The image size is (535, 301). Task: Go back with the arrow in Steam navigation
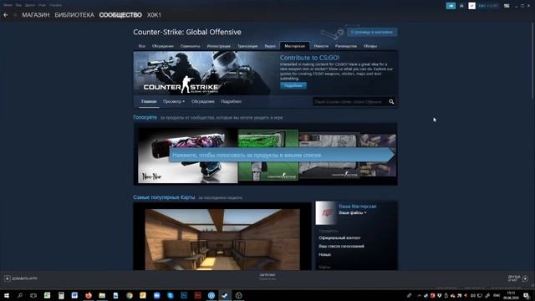pos(6,15)
